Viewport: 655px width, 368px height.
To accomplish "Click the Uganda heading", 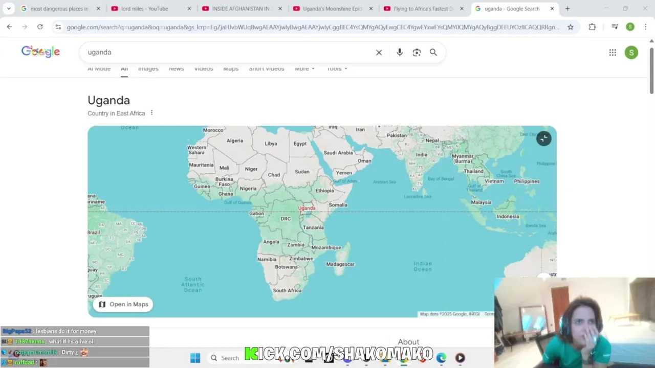I will (x=108, y=100).
